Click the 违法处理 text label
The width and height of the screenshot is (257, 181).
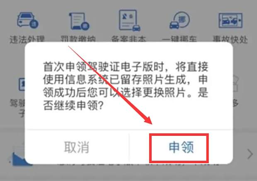pos(27,39)
